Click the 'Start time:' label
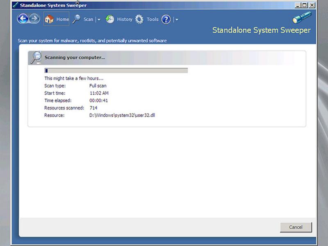This screenshot has height=246, width=328. (55, 93)
